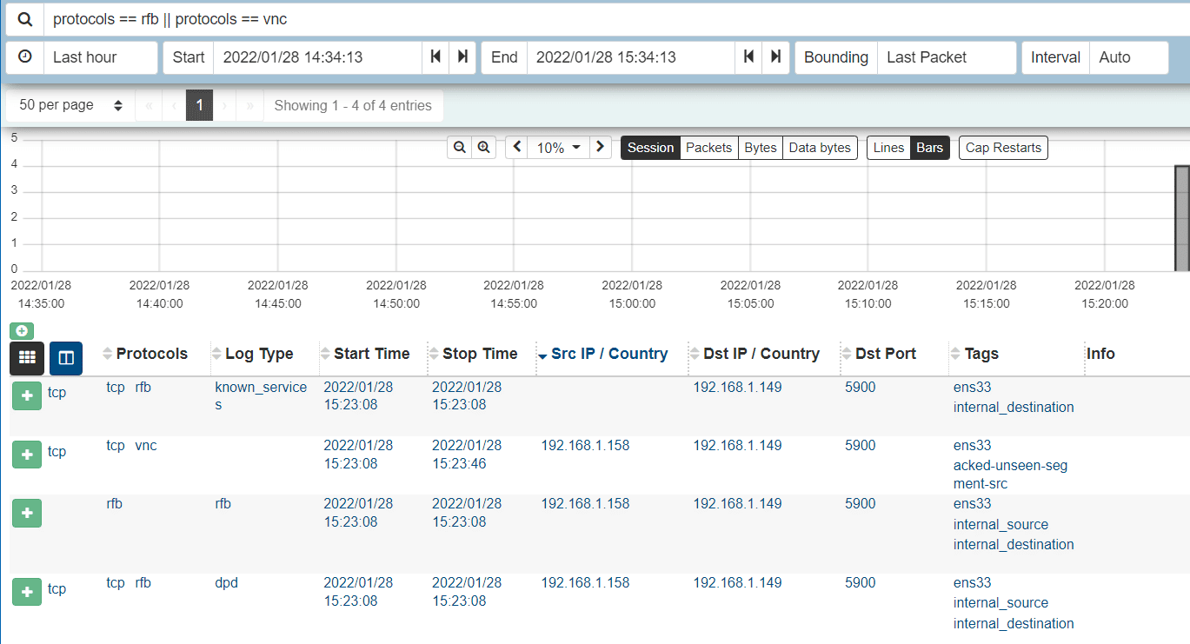The height and width of the screenshot is (644, 1190).
Task: Click the 192.168.1.158 source IP link
Action: click(585, 445)
